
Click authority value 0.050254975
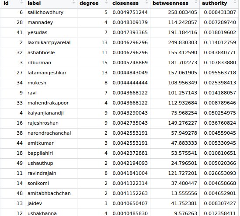(220, 113)
